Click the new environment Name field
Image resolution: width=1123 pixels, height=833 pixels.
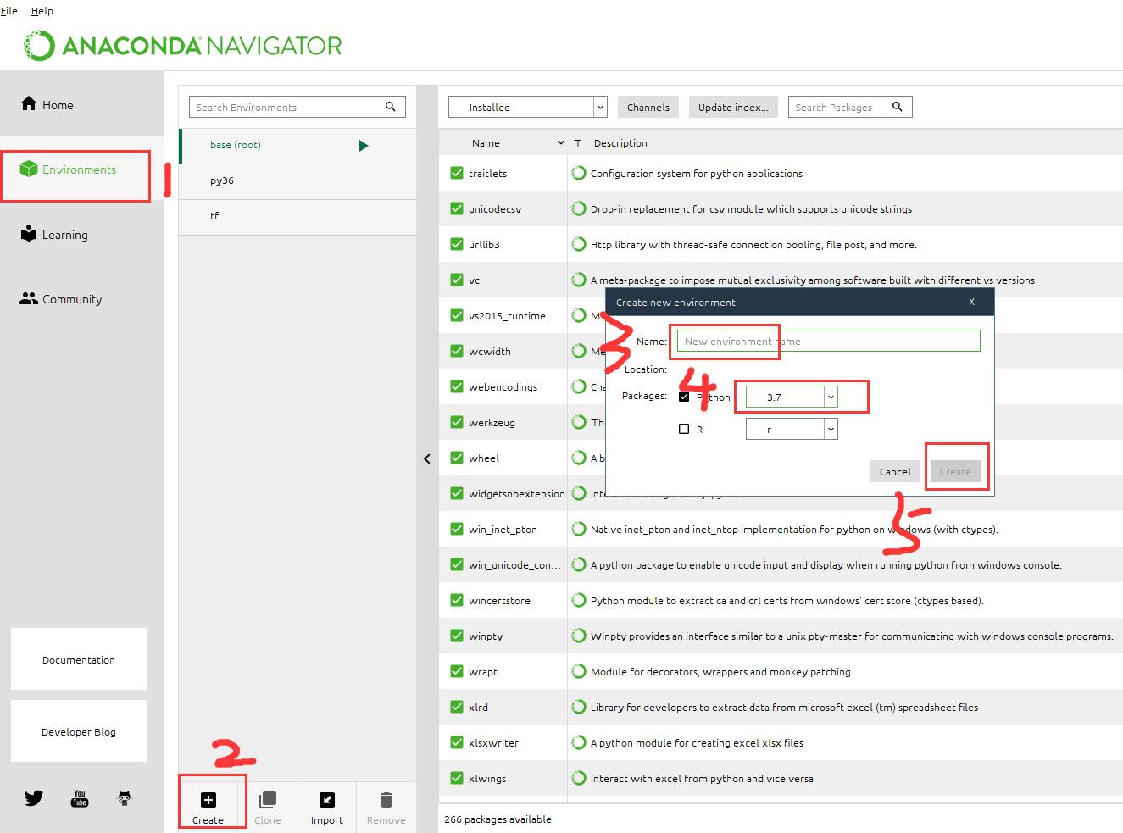(829, 341)
